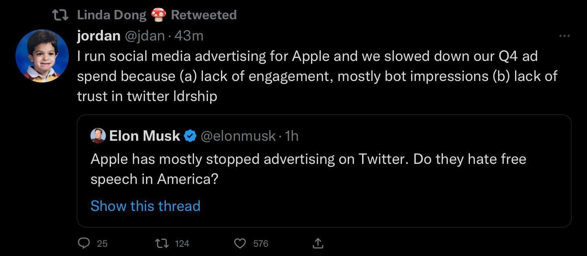Click Elon Musk's blue verified badge
The width and height of the screenshot is (587, 256).
coord(190,136)
